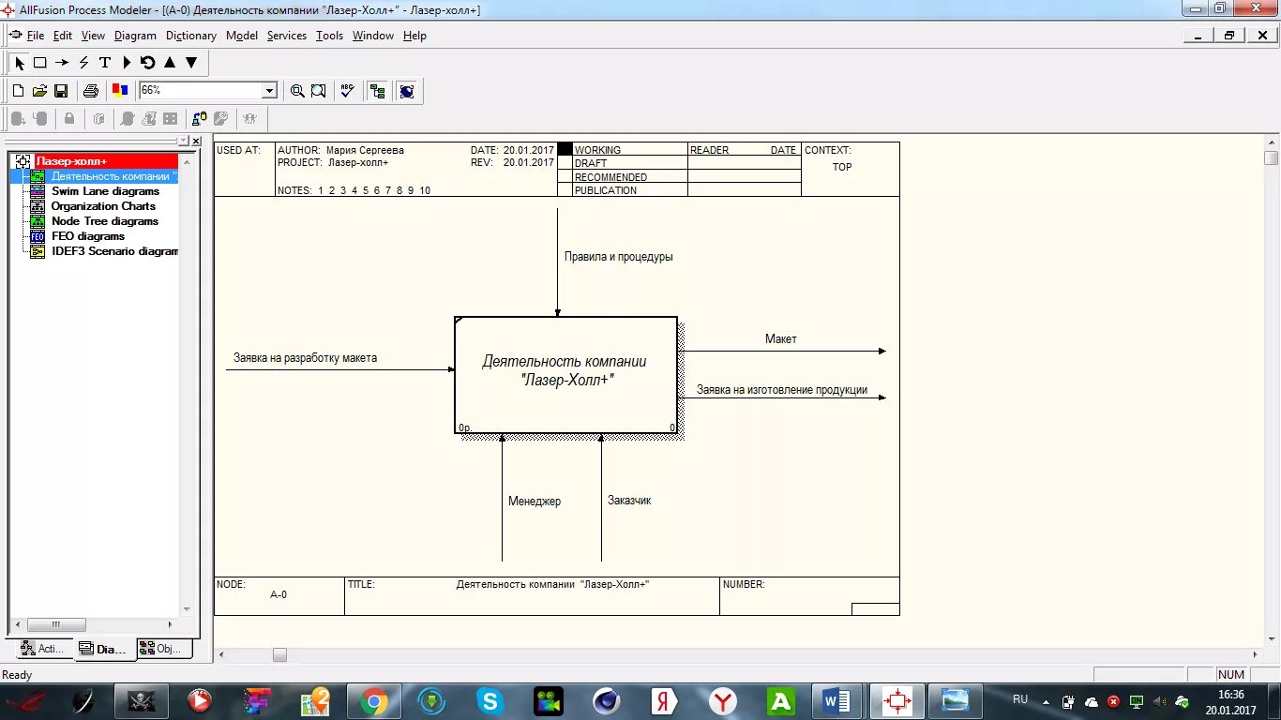Select the Activity Box tool
1281x720 pixels.
pos(40,63)
